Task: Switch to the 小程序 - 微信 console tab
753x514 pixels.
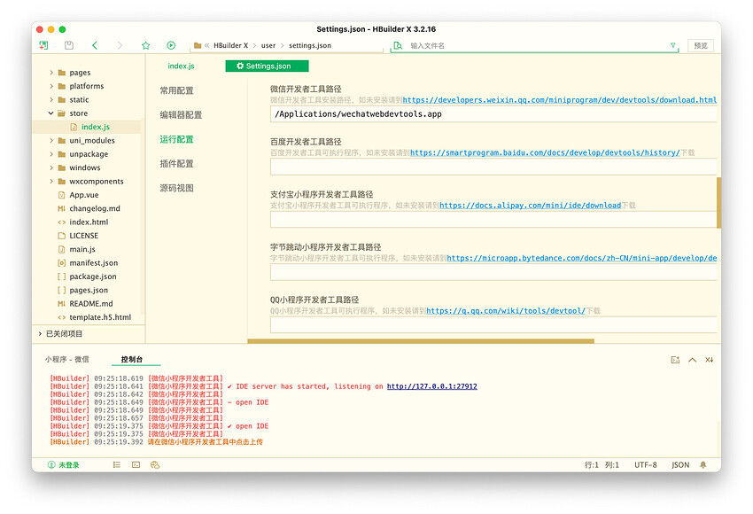Action: coord(66,359)
